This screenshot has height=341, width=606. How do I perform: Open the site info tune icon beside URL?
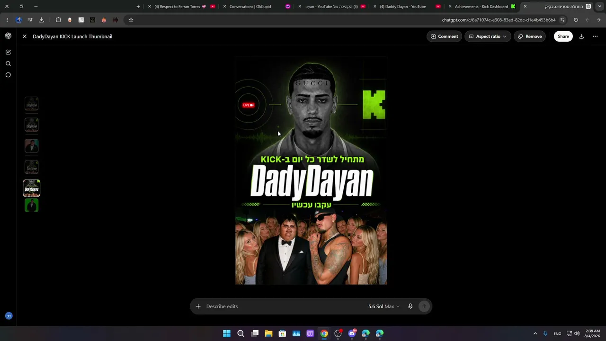tap(562, 20)
